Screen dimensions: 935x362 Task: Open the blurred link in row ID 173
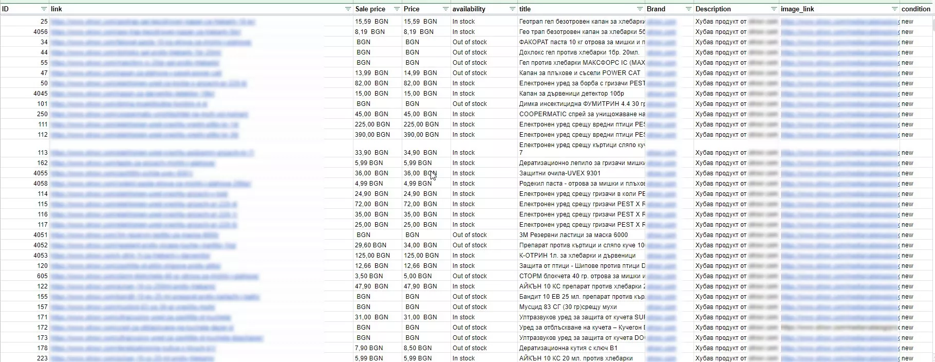coord(157,338)
